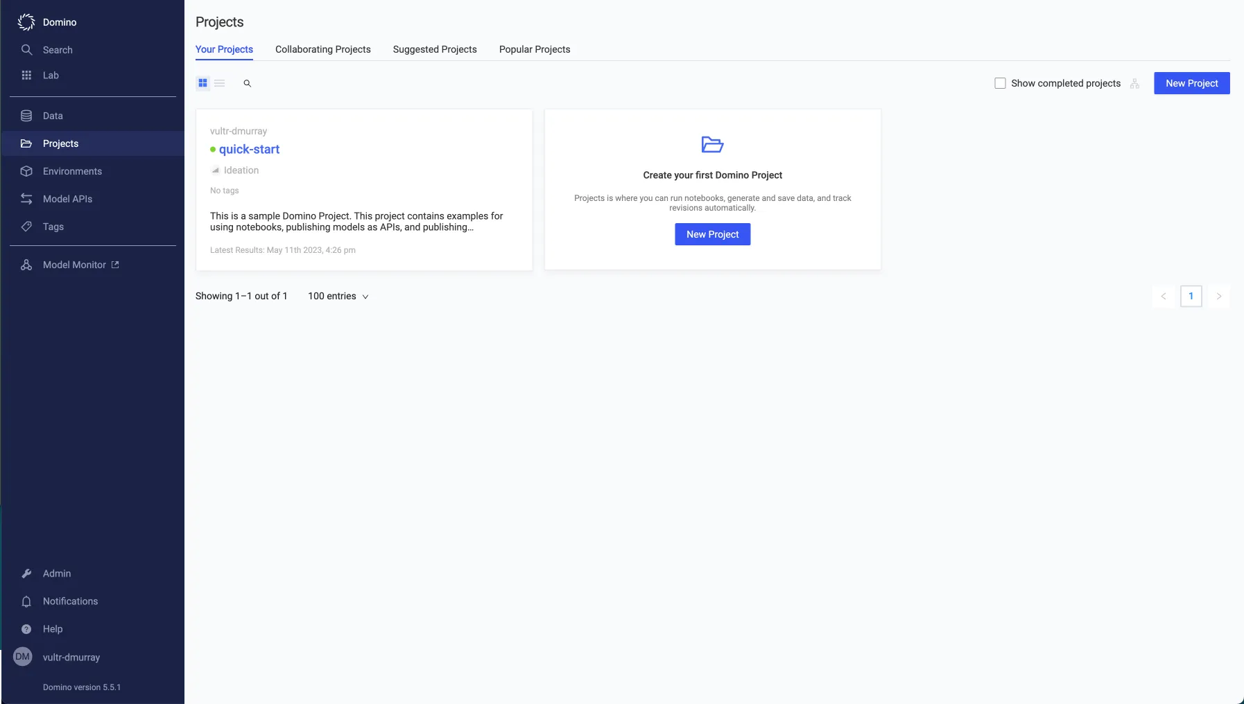
Task: Click the No tags text
Action: [x=225, y=191]
